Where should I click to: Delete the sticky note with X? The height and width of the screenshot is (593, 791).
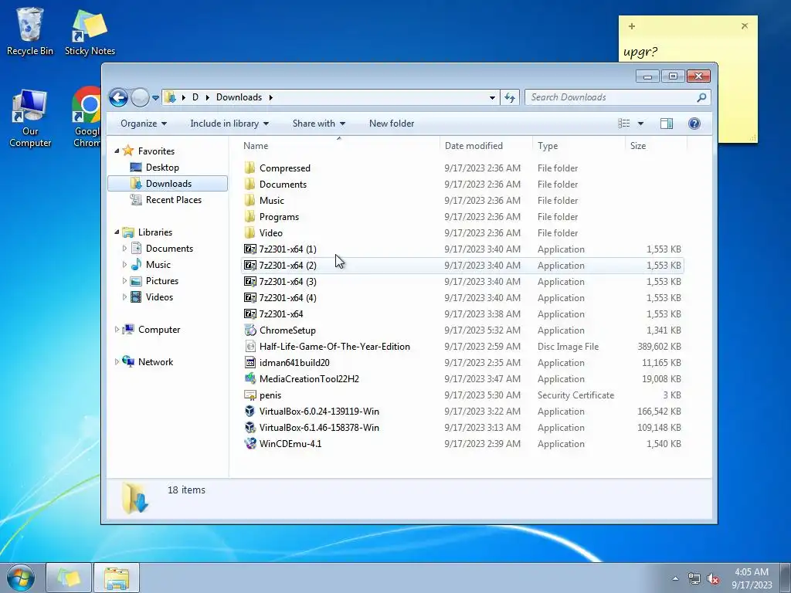745,25
